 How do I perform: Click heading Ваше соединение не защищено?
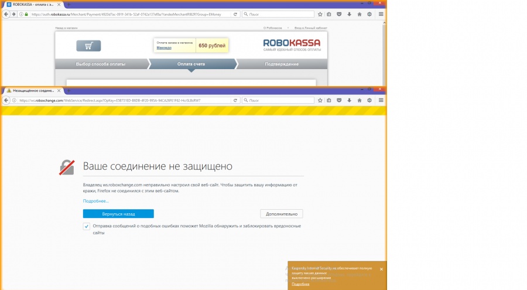(158, 166)
